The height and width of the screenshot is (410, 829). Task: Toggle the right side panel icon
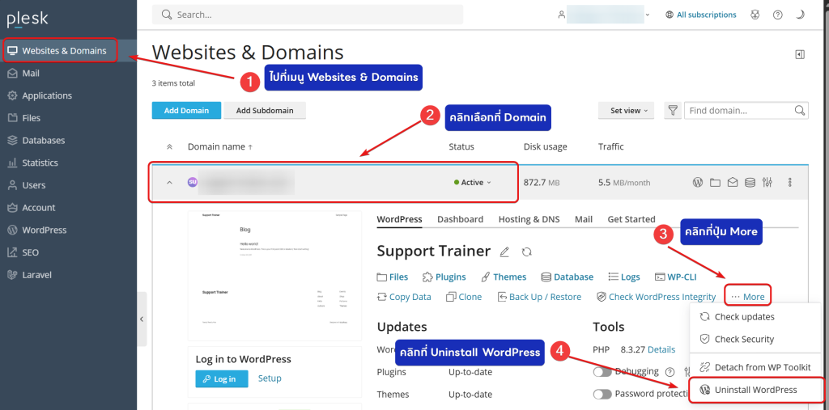800,54
